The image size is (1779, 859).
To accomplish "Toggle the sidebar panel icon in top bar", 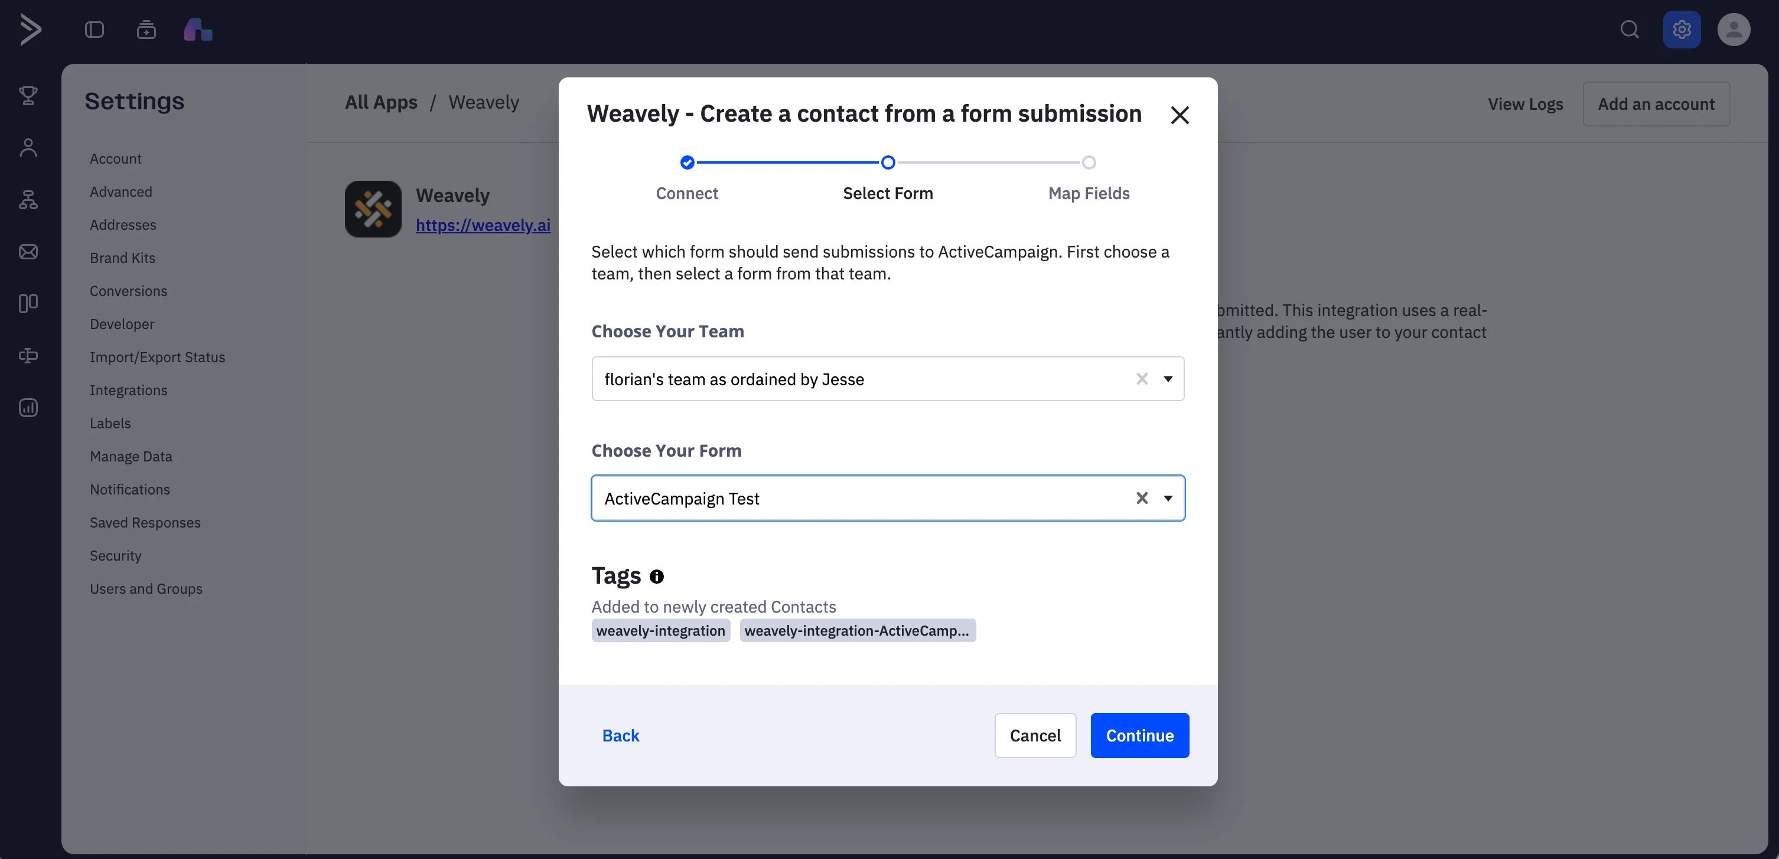I will click(94, 30).
